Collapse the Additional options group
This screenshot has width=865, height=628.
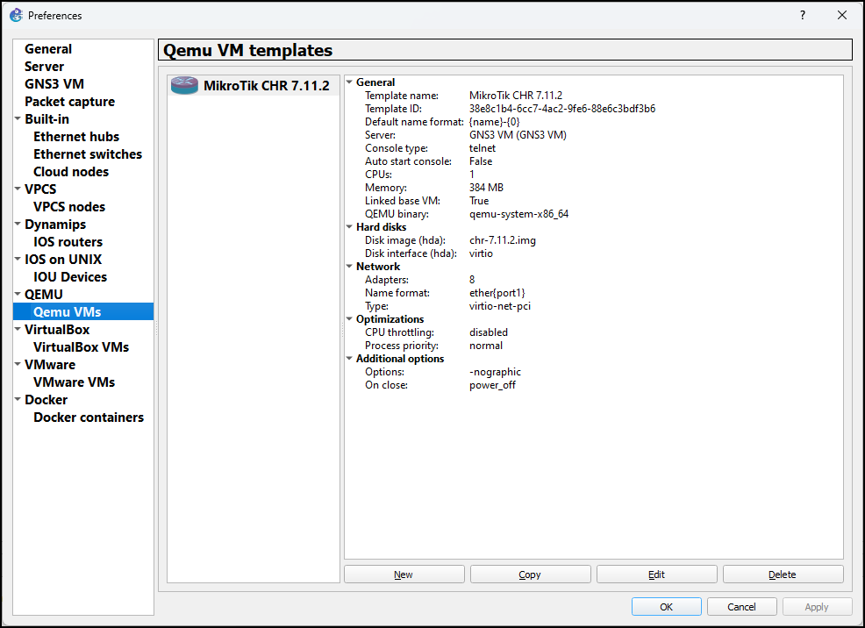[x=349, y=359]
